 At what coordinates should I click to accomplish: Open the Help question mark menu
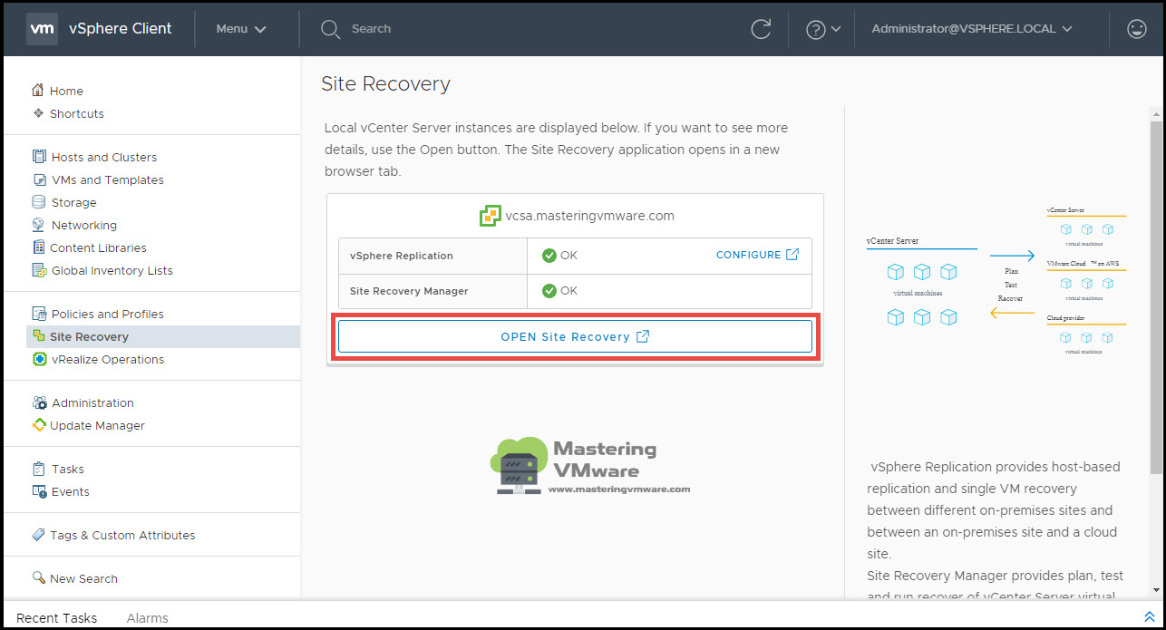coord(823,29)
